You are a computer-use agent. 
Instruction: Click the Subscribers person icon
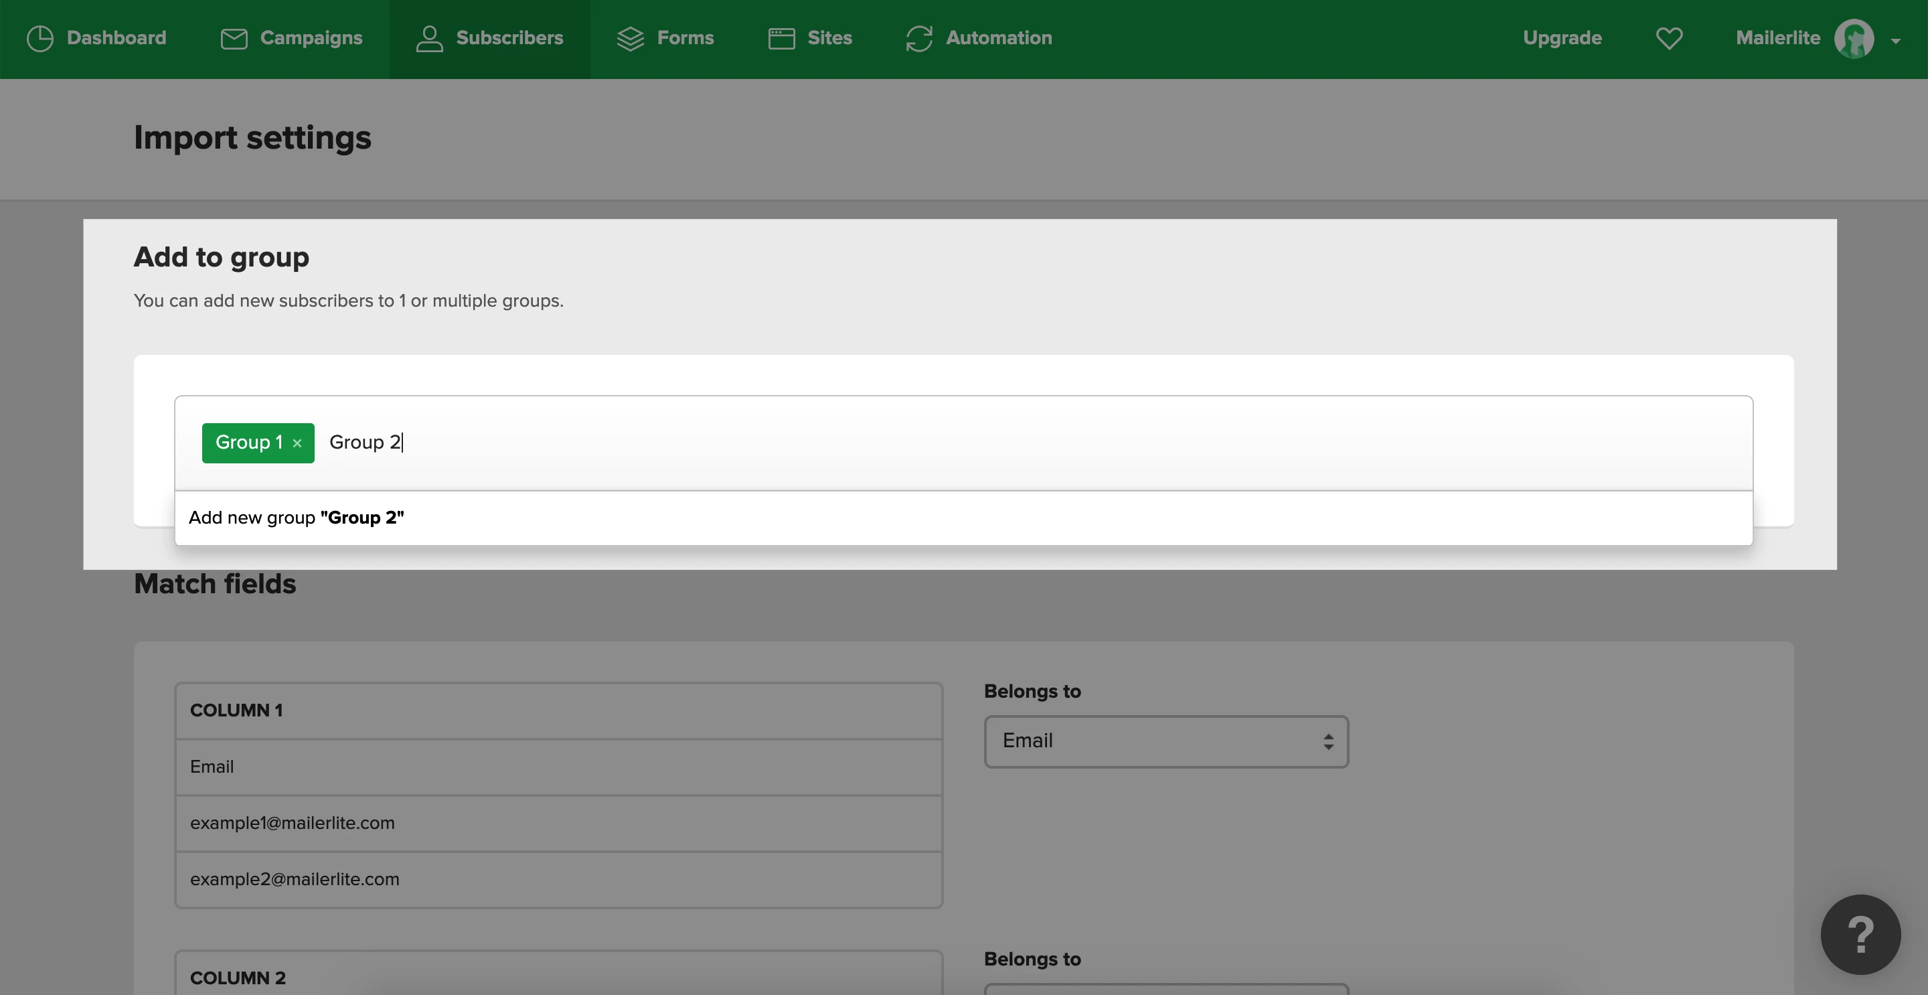[x=429, y=38]
